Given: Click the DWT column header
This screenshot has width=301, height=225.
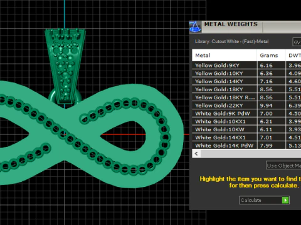Looking at the screenshot, I should 293,56.
